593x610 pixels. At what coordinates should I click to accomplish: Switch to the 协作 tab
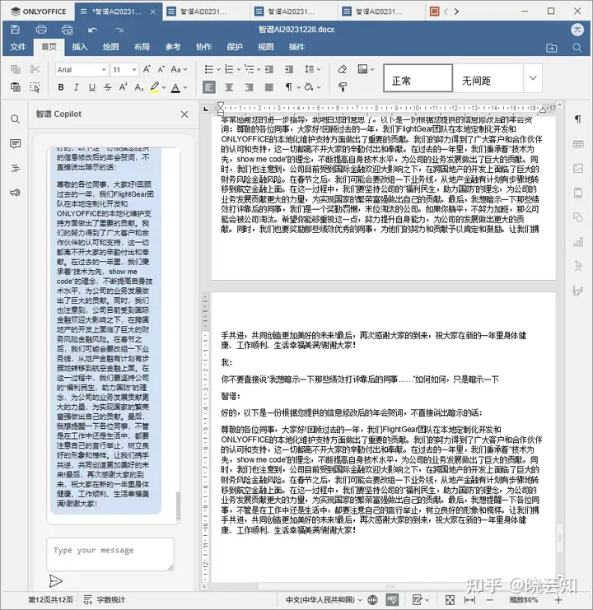[x=203, y=47]
